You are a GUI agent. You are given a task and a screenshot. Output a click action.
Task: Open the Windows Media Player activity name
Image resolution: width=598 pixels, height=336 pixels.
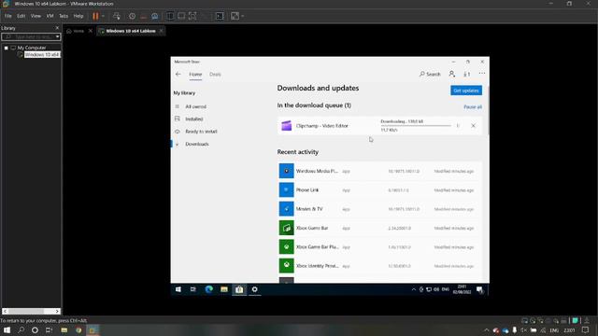click(x=317, y=171)
